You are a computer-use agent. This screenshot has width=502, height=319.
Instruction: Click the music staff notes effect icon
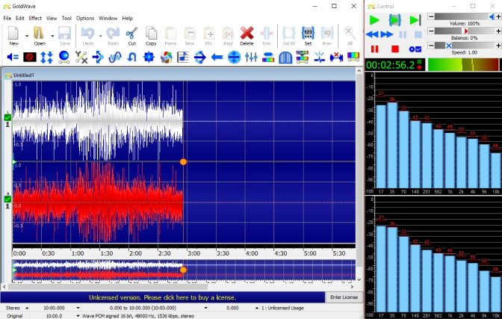coord(183,58)
